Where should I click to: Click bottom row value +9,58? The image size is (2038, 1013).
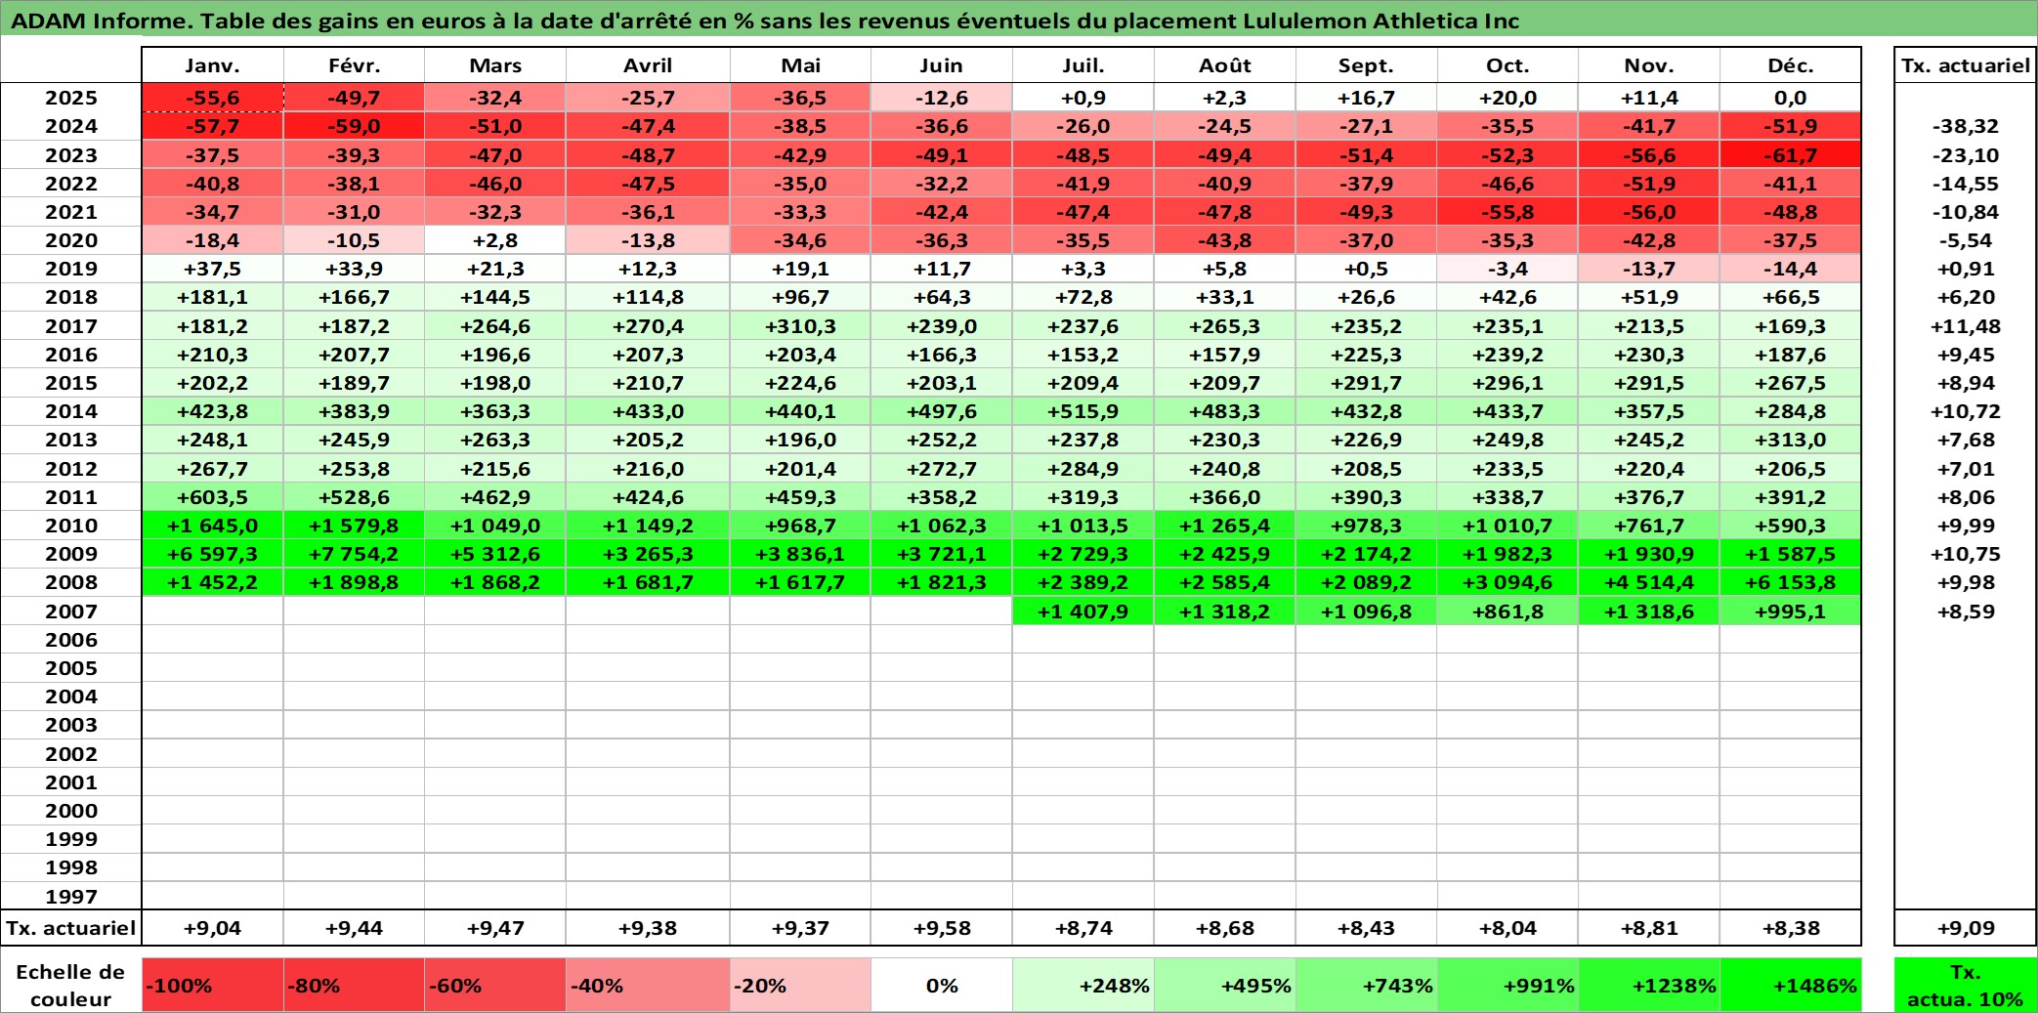(x=942, y=928)
